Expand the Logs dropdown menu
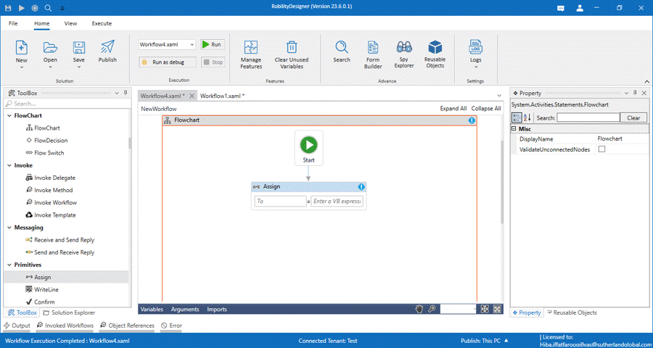 475,67
